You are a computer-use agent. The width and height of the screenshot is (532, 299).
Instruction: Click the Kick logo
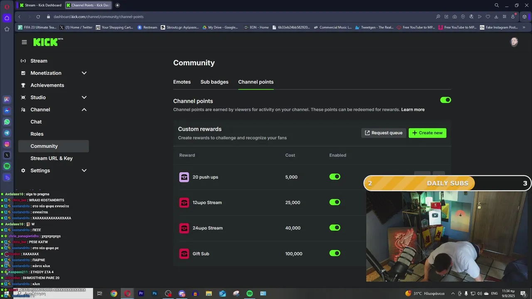pyautogui.click(x=48, y=42)
